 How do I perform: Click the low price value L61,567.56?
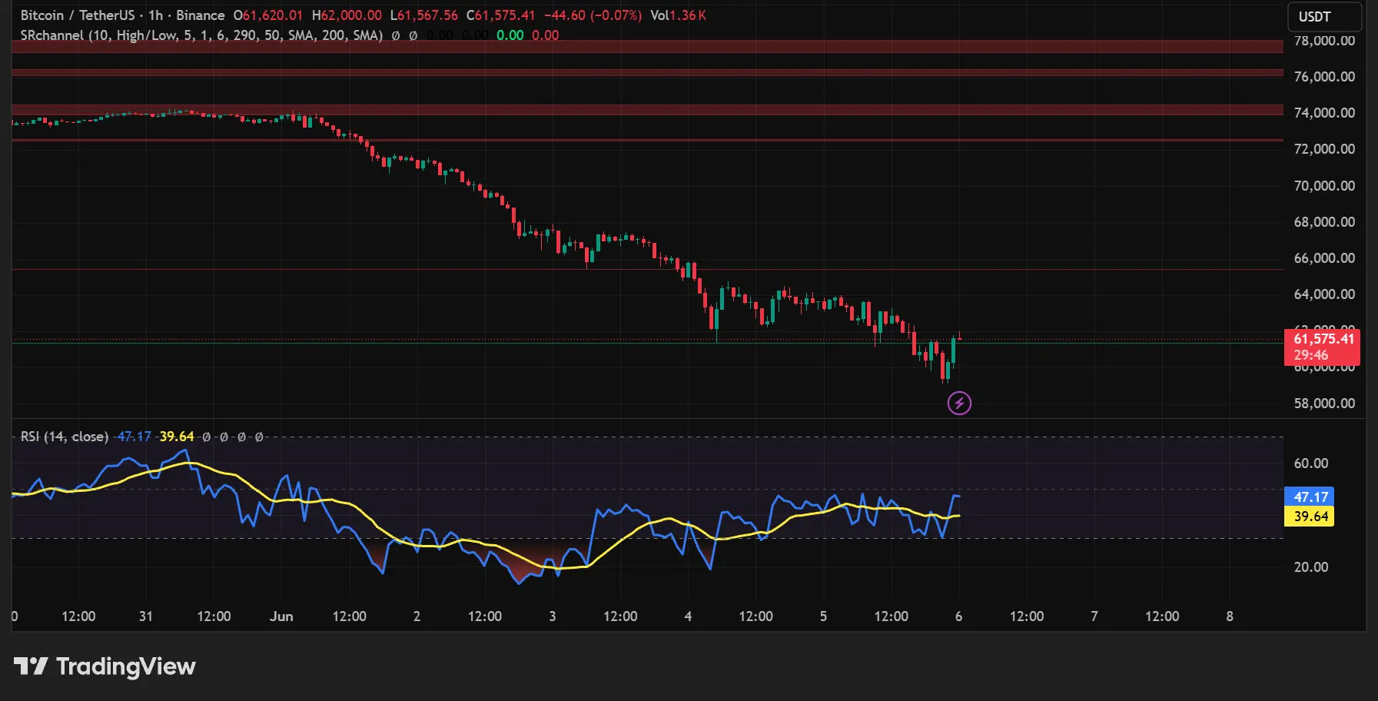[x=423, y=15]
